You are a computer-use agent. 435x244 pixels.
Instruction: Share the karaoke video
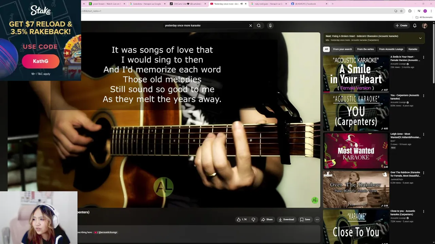(267, 220)
